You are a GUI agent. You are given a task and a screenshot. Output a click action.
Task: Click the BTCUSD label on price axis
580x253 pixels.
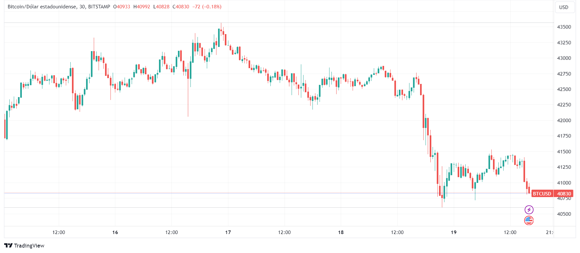click(542, 194)
